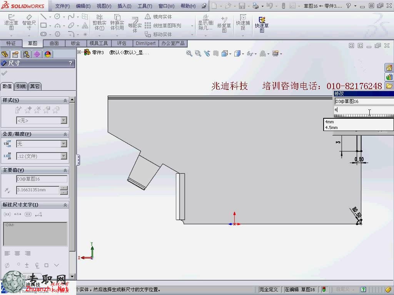394x295 pixels.
Task: Select the Circle sketch tool
Action: (57, 17)
